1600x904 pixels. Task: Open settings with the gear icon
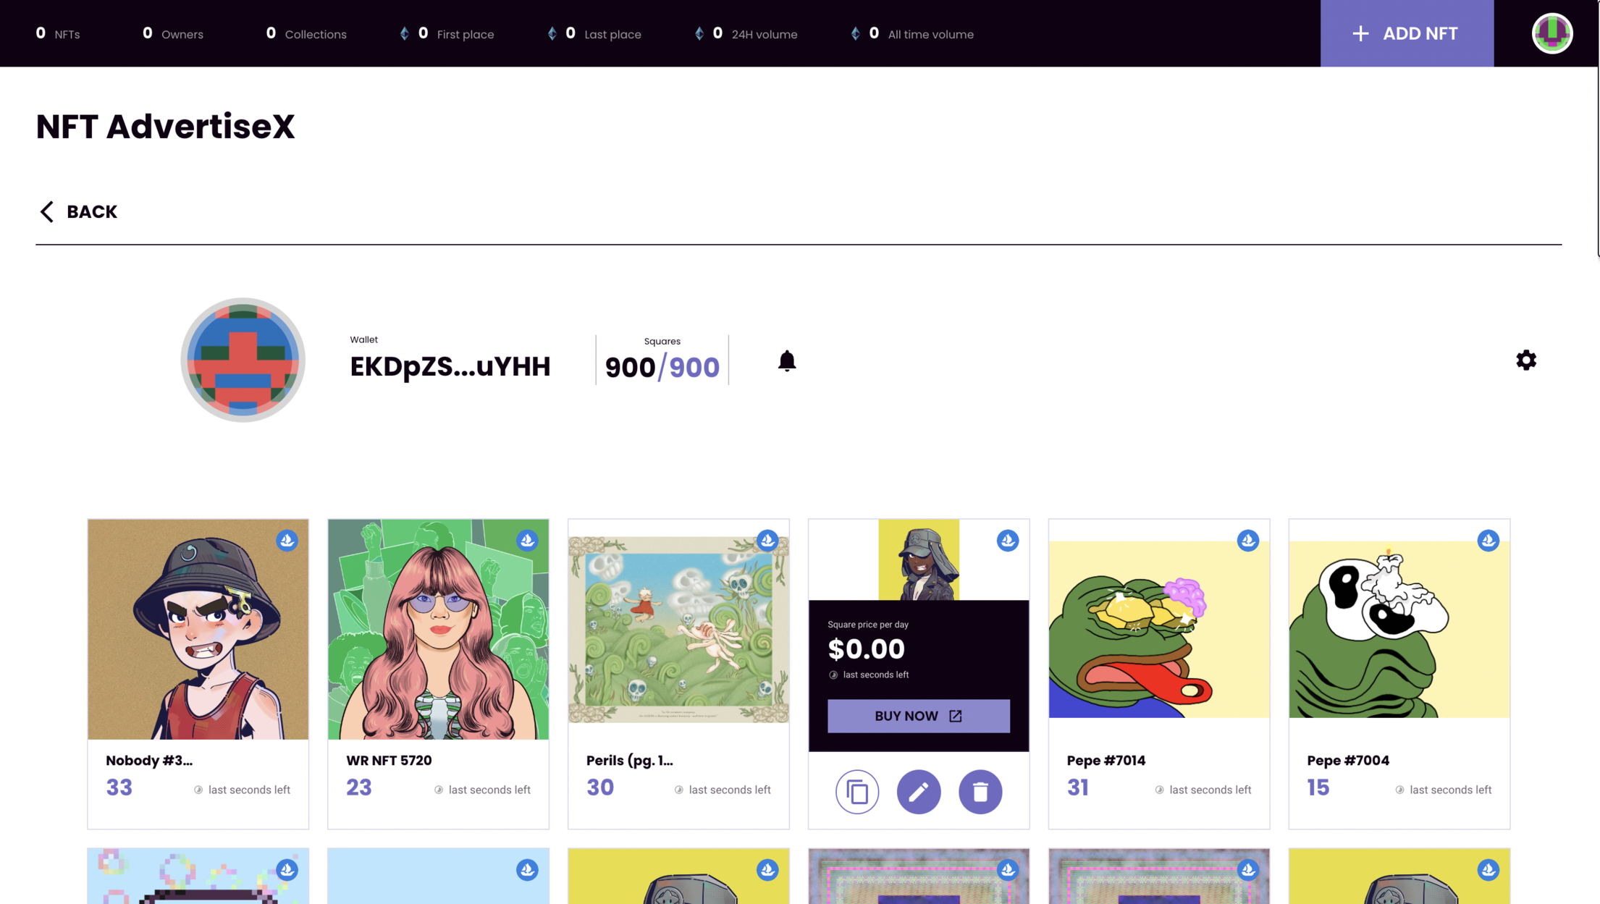pyautogui.click(x=1525, y=360)
